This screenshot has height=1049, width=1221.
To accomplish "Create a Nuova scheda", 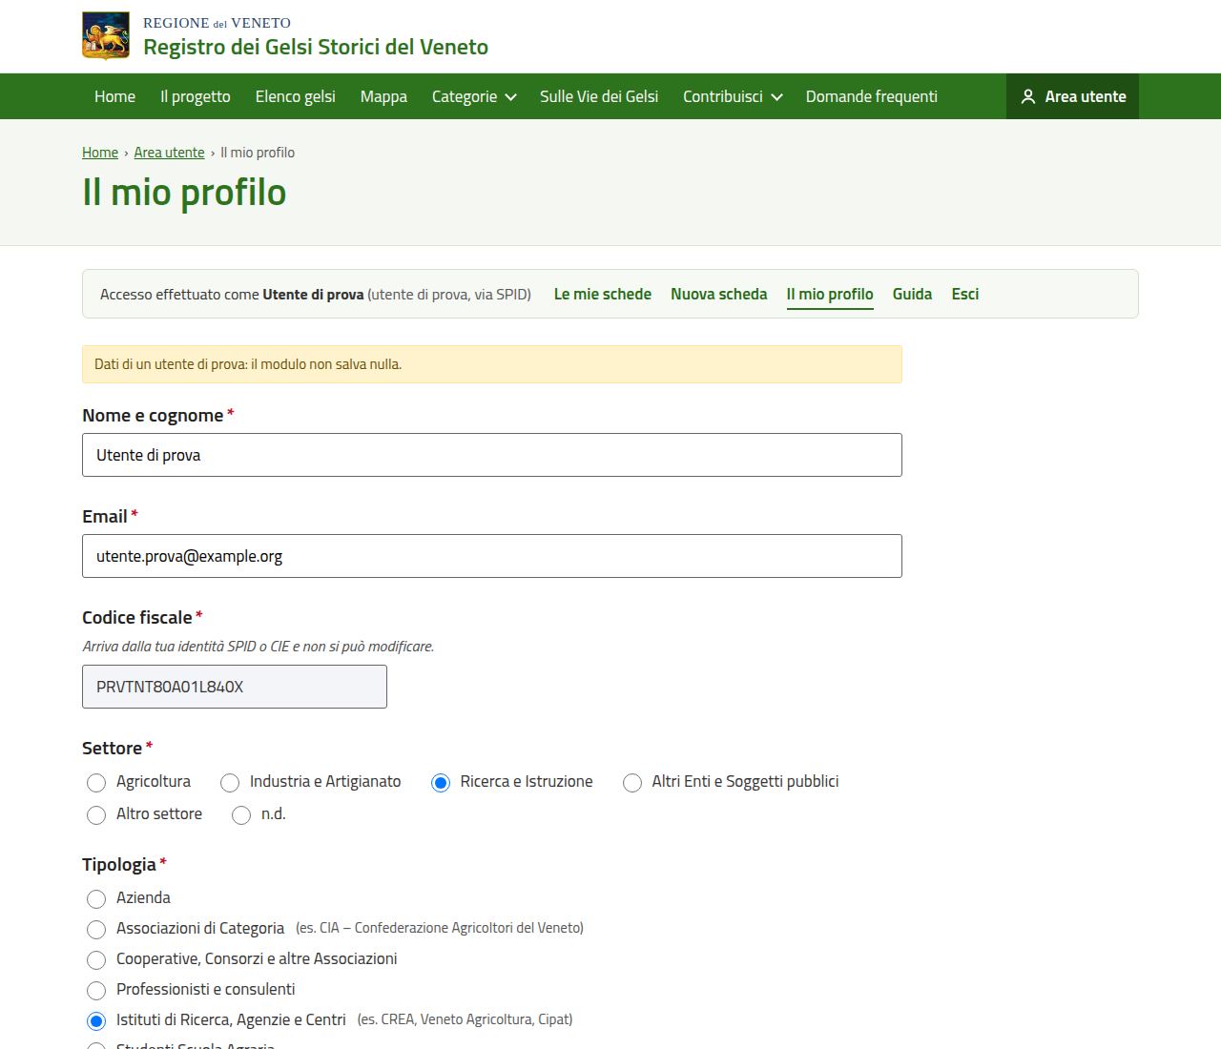I will (x=719, y=294).
